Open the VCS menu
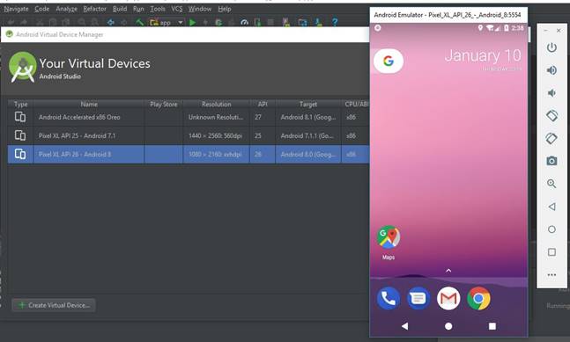 (177, 9)
